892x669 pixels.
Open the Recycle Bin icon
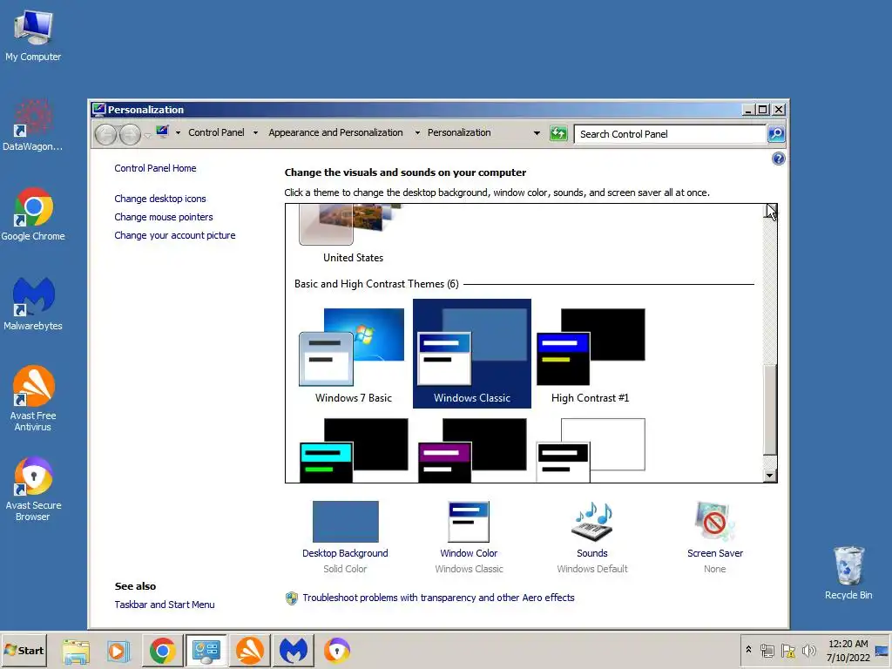848,573
